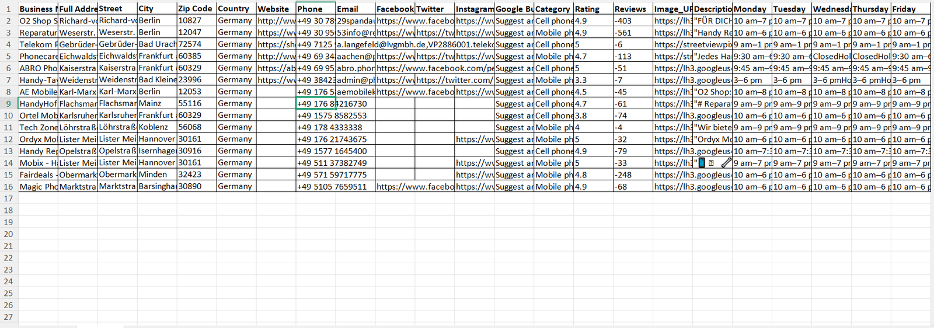Select zip code cell 10827
This screenshot has height=328, width=934.
pos(197,20)
